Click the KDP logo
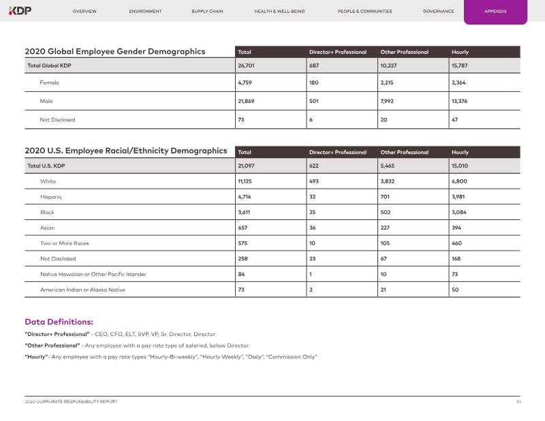Screen dimensions: 545x421 [x=20, y=11]
